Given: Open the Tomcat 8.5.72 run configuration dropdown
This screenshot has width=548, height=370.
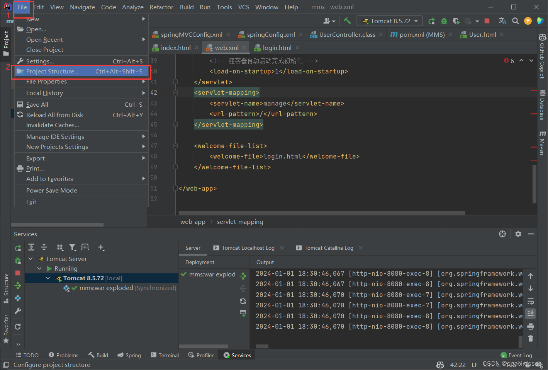Looking at the screenshot, I should tap(390, 21).
